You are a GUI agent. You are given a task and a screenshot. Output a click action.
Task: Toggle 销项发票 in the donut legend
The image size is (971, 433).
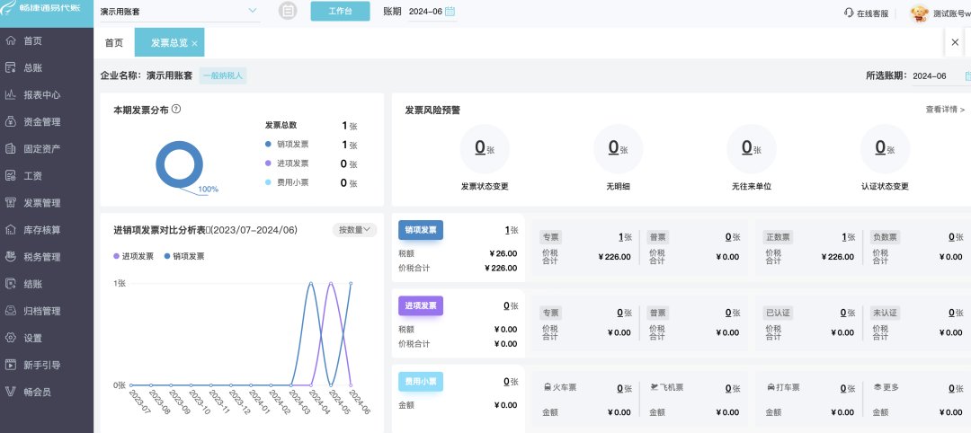[291, 145]
